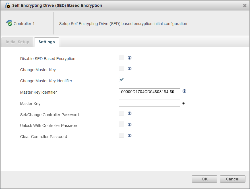Open info tooltip next to Master Key Identifier field
This screenshot has height=189, width=250.
pos(184,91)
